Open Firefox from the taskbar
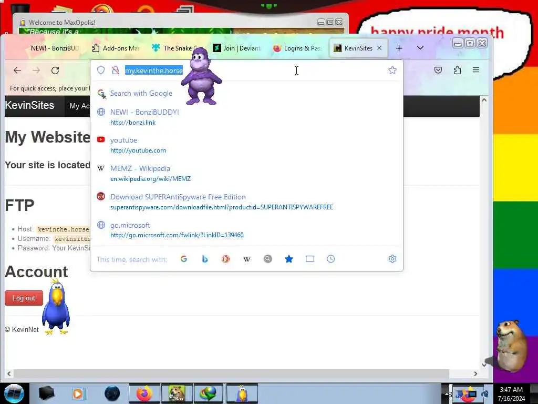This screenshot has height=404, width=538. [x=144, y=393]
